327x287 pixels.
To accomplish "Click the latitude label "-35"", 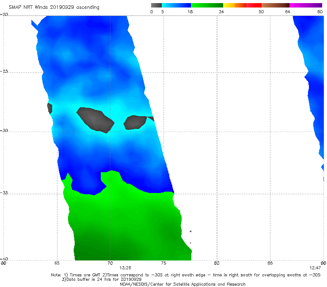I will point(4,193).
